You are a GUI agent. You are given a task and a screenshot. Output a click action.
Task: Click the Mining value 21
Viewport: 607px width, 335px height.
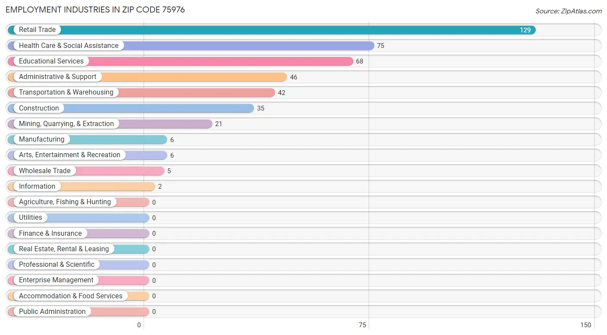pyautogui.click(x=218, y=124)
